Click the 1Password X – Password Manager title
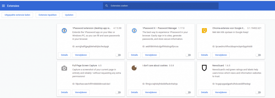Screen dimensions: 275x98 coord(160,28)
